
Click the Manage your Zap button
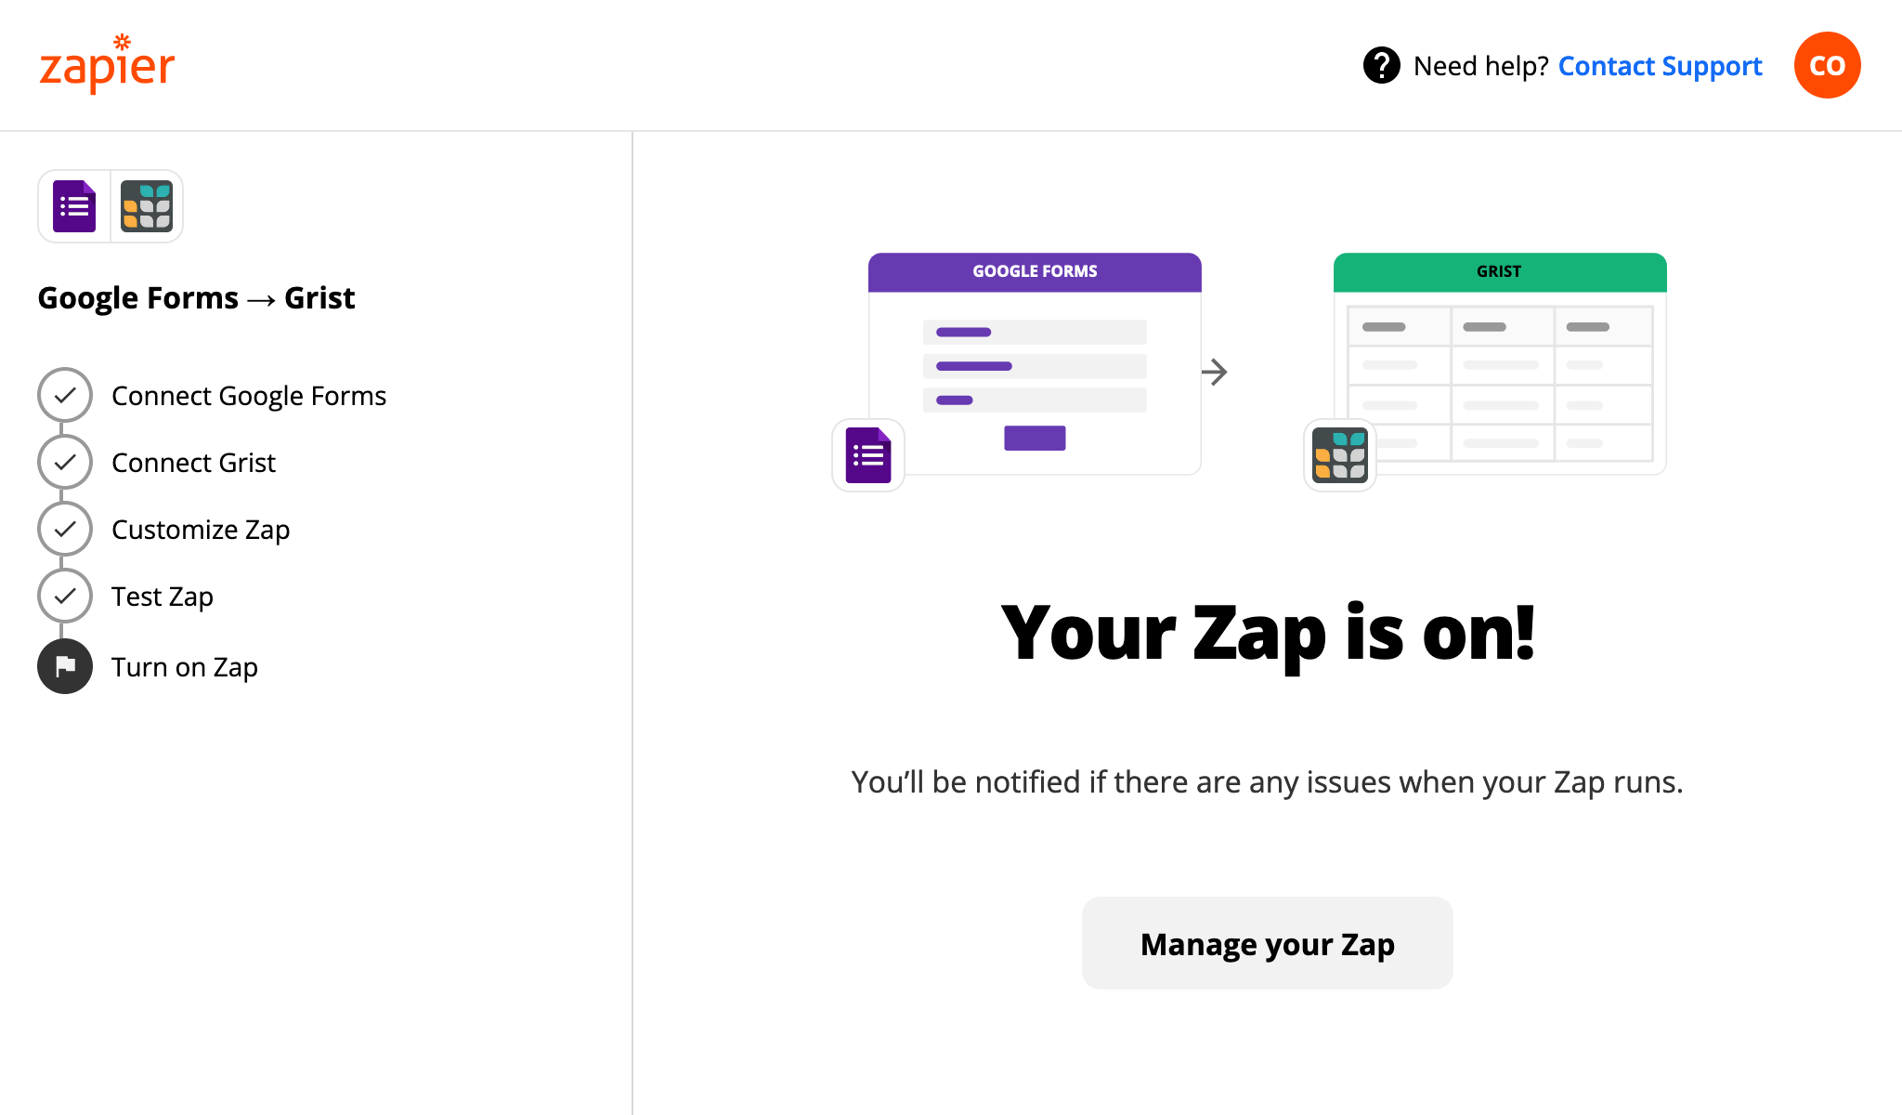tap(1267, 944)
